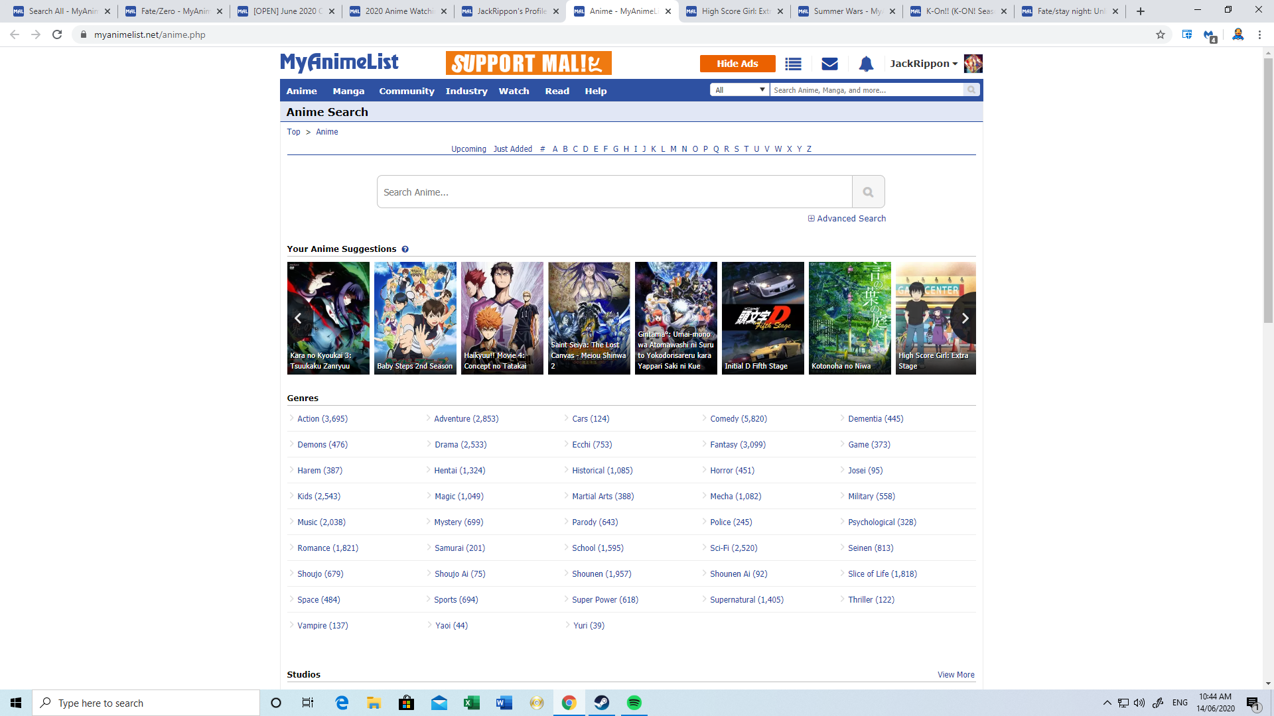Open the Upcoming anime link
This screenshot has width=1274, height=716.
[x=468, y=149]
